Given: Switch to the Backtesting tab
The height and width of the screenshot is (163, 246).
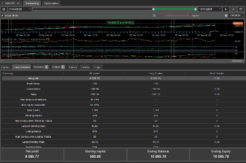Looking at the screenshot, I should (32, 3).
